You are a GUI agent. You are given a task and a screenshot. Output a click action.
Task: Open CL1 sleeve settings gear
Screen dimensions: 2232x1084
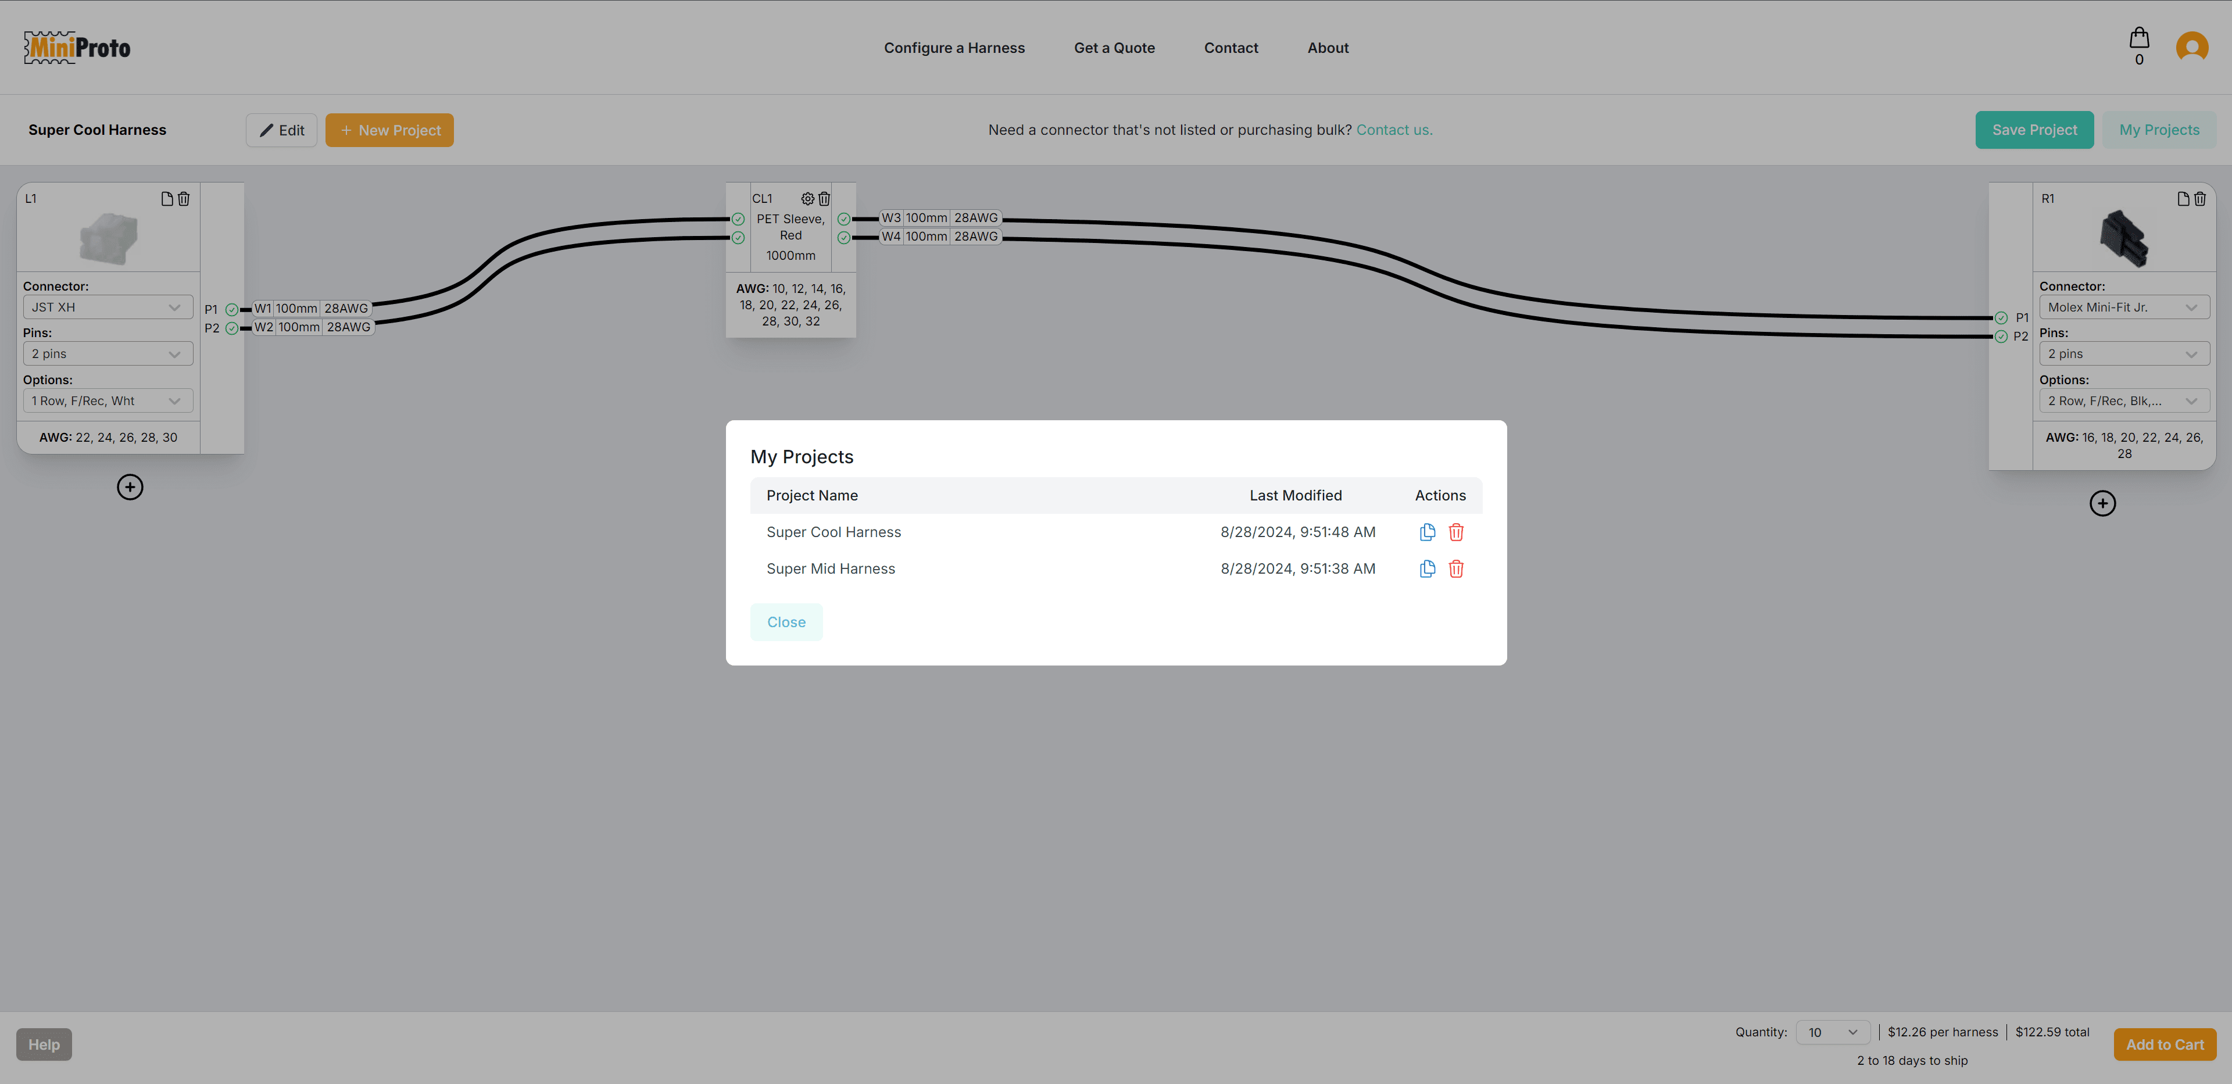807,198
